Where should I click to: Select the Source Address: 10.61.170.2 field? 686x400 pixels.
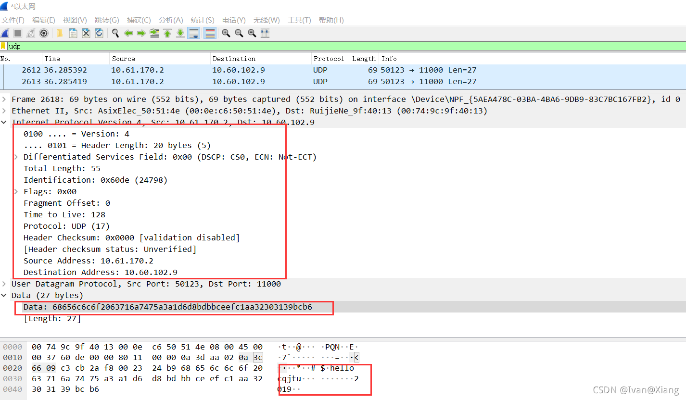(89, 261)
